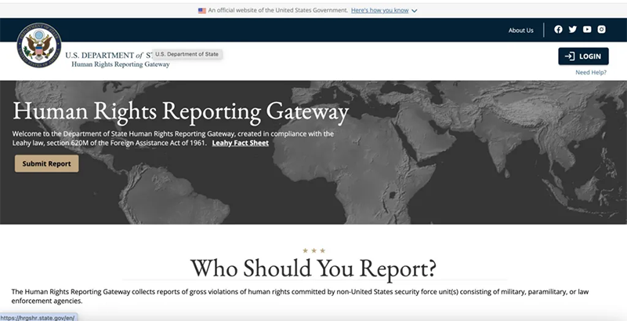Open the About Us menu item
The height and width of the screenshot is (321, 627).
(x=520, y=31)
